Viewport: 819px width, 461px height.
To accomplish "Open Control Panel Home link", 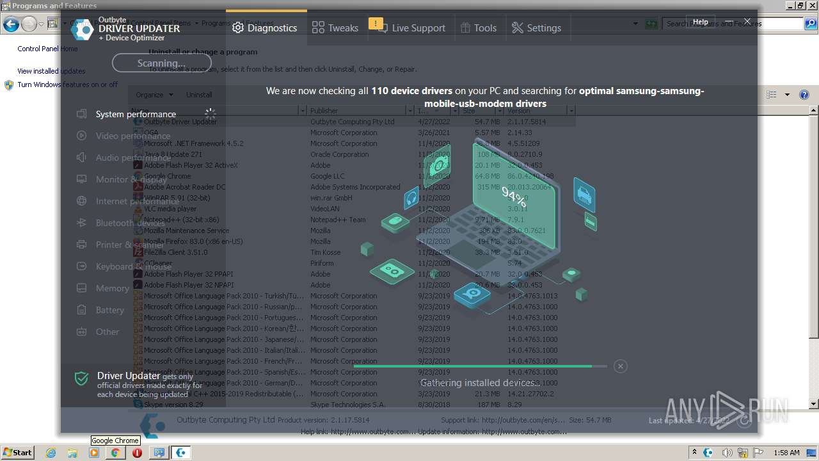I will pyautogui.click(x=47, y=49).
